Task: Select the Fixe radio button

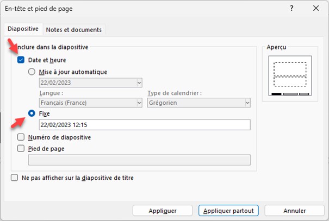Action: click(x=32, y=114)
